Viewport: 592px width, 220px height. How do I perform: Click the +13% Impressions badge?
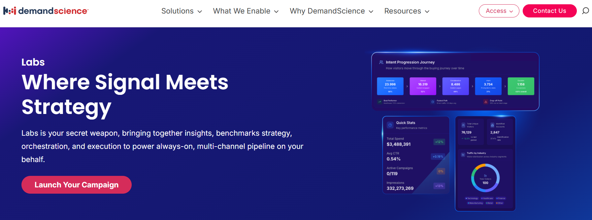[439, 186]
